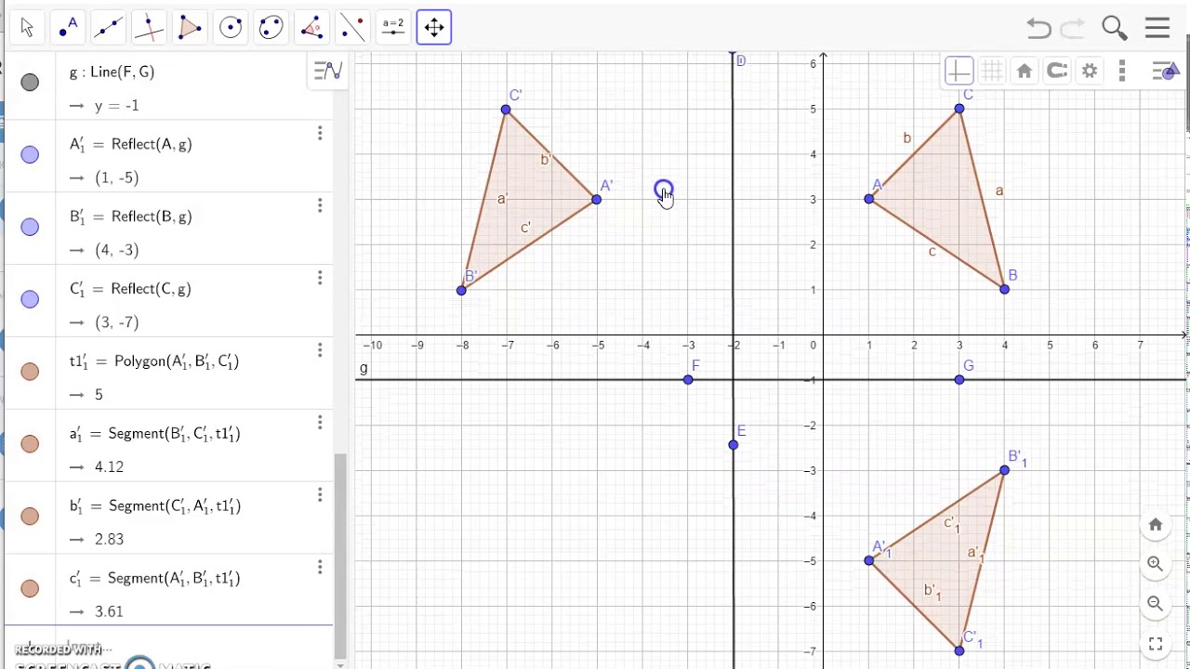Viewport: 1190px width, 669px height.
Task: Select the Point tool
Action: coord(68,28)
